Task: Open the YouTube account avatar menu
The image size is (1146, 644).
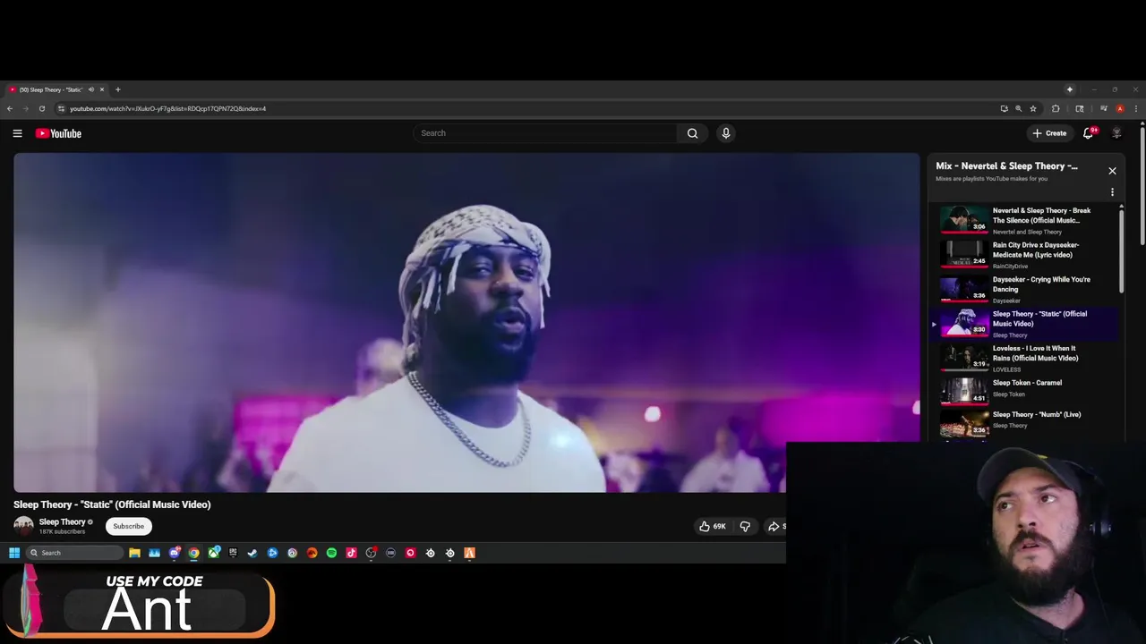Action: point(1116,133)
